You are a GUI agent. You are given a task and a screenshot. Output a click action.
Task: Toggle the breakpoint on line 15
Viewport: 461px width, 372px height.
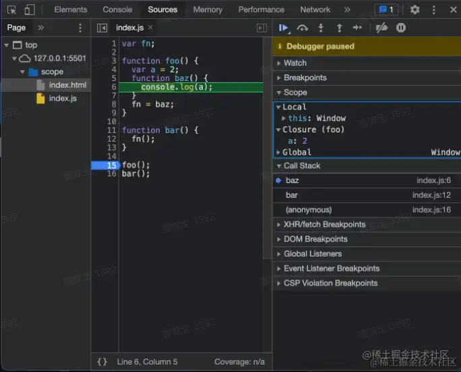[106, 165]
